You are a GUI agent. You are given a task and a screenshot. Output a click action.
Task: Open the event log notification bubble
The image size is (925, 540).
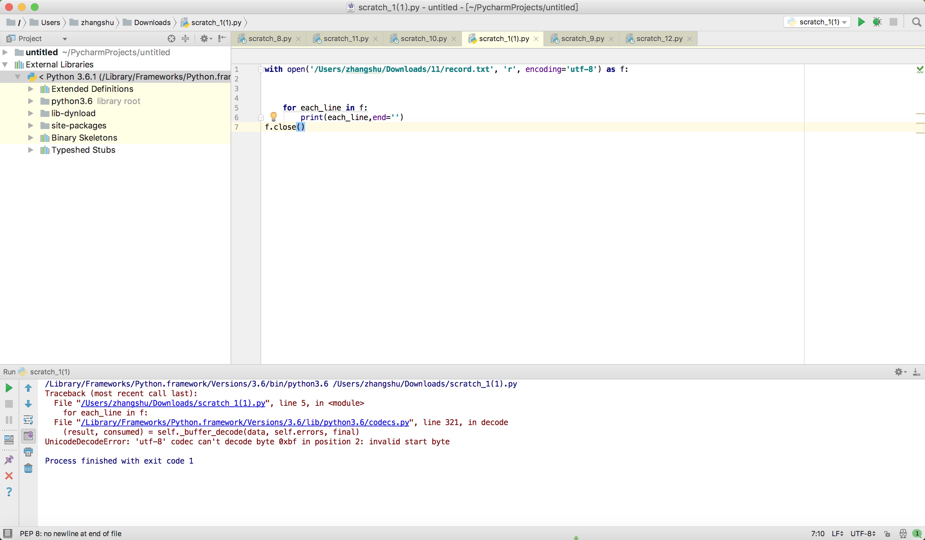coord(917,533)
